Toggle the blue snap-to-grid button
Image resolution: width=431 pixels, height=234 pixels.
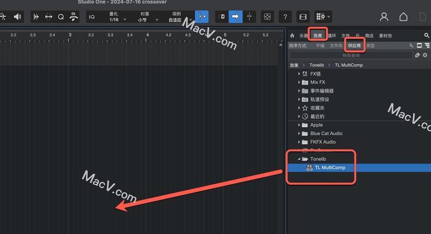(202, 17)
